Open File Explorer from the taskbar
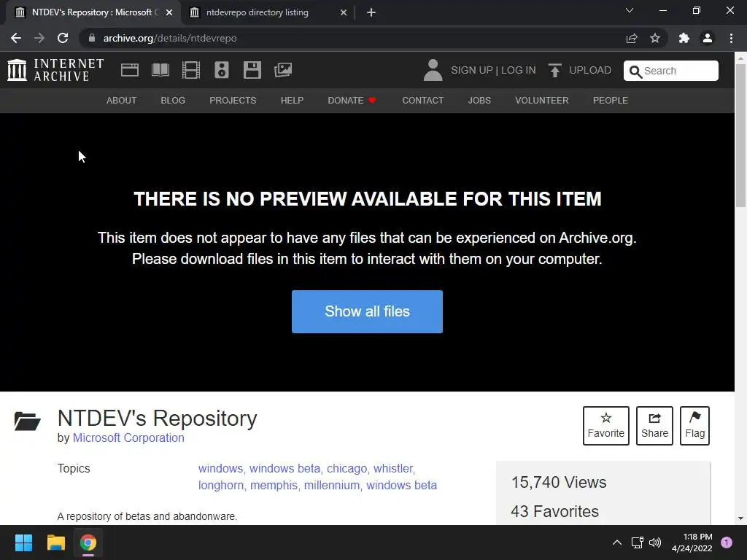The width and height of the screenshot is (747, 560). [x=55, y=542]
